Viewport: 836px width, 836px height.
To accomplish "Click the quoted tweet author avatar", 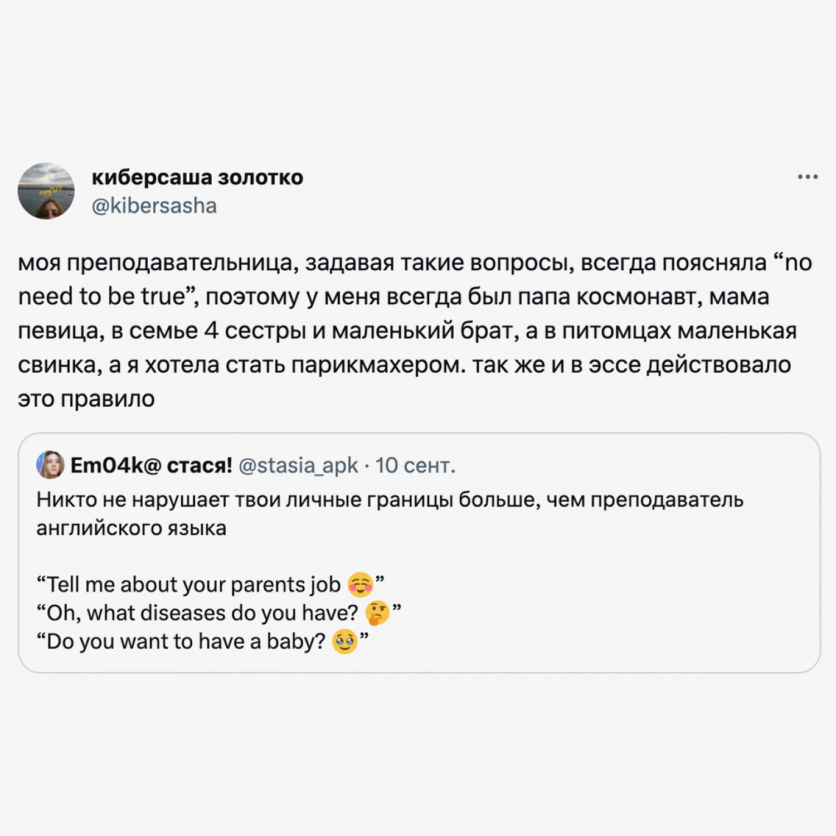I will pyautogui.click(x=50, y=465).
